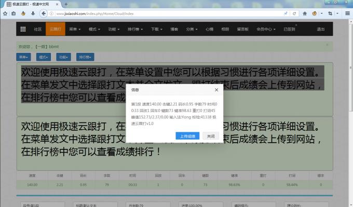Reload the page with the refresh icon
The image size is (353, 207).
coord(294,13)
